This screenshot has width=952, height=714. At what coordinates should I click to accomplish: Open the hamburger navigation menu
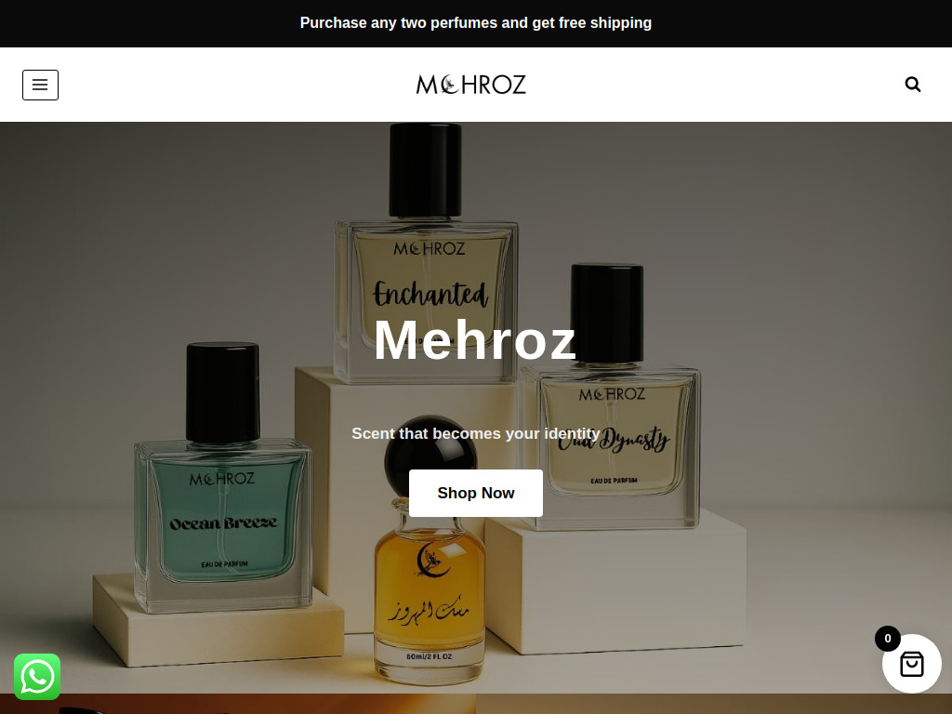[x=41, y=85]
